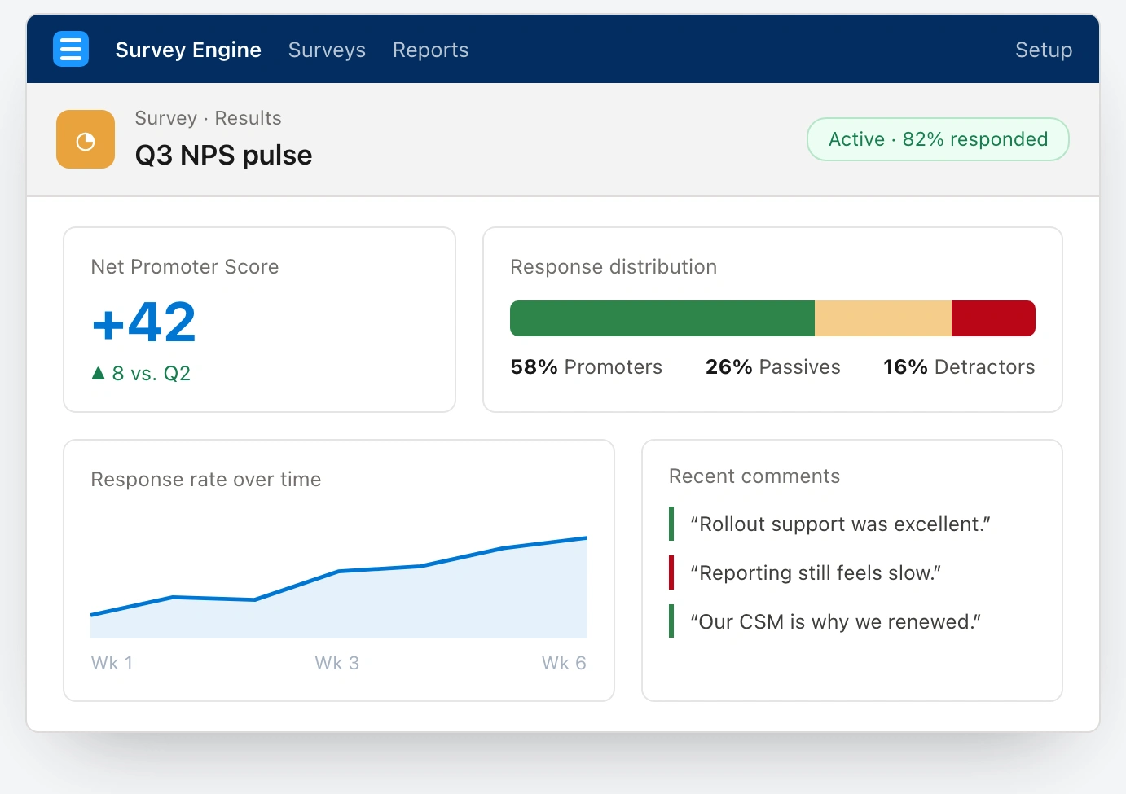The width and height of the screenshot is (1126, 794).
Task: Open the Surveys tab
Action: point(327,50)
